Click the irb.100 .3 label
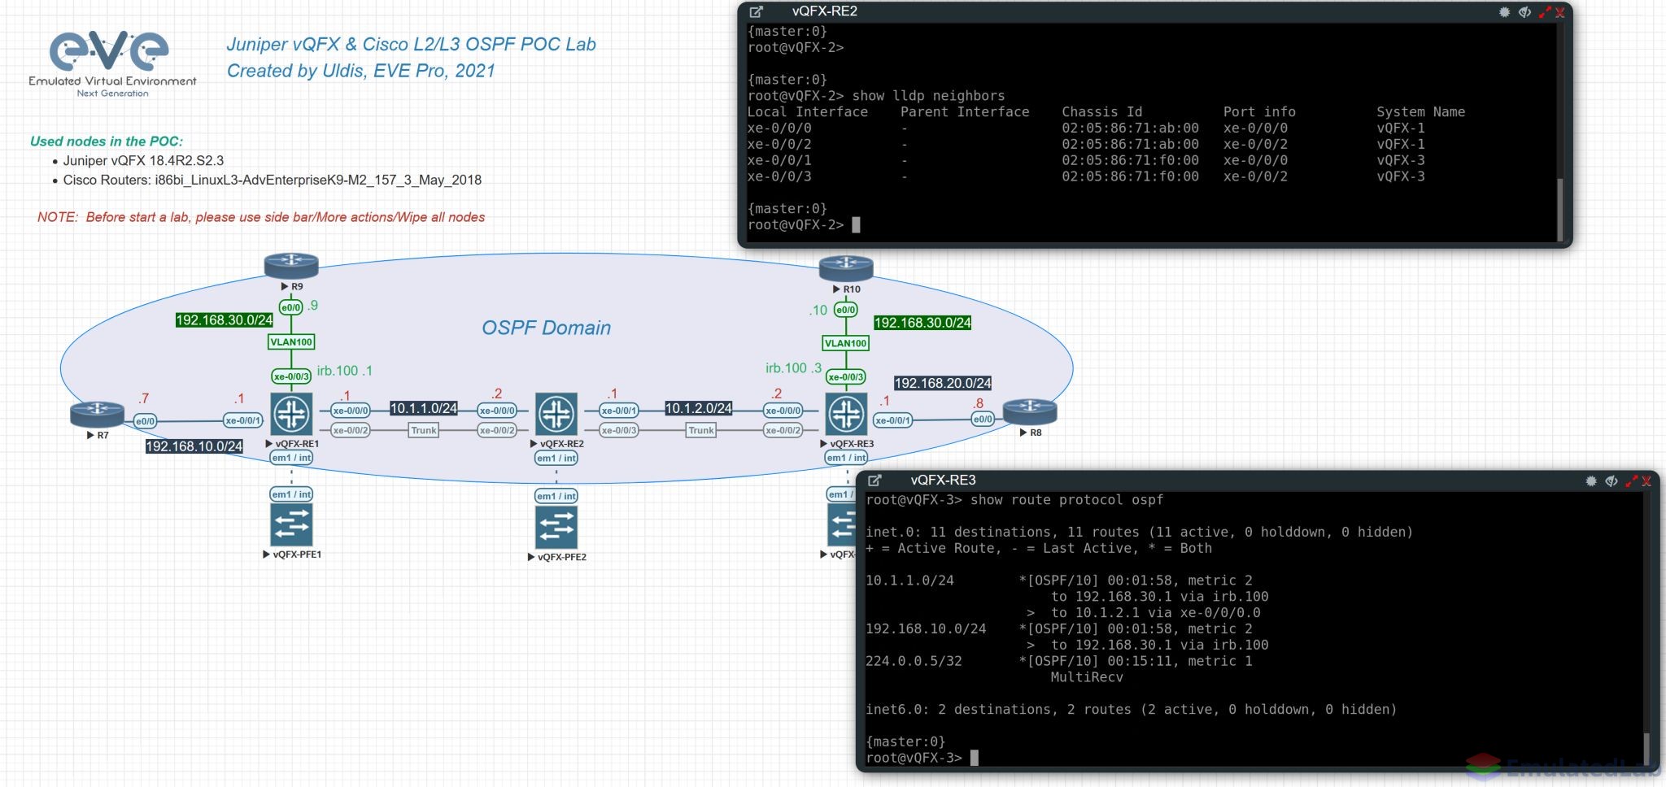 point(794,368)
